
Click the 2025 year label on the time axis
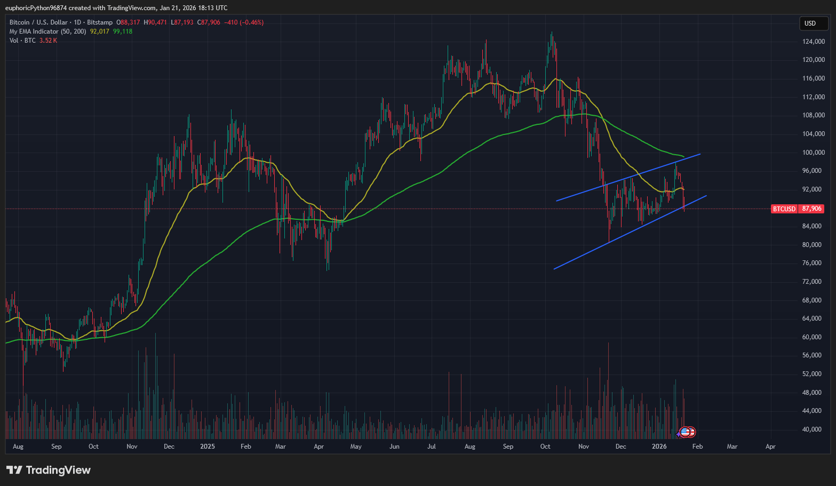[x=207, y=447]
